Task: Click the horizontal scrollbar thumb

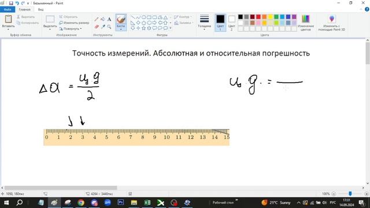Action: coord(61,188)
